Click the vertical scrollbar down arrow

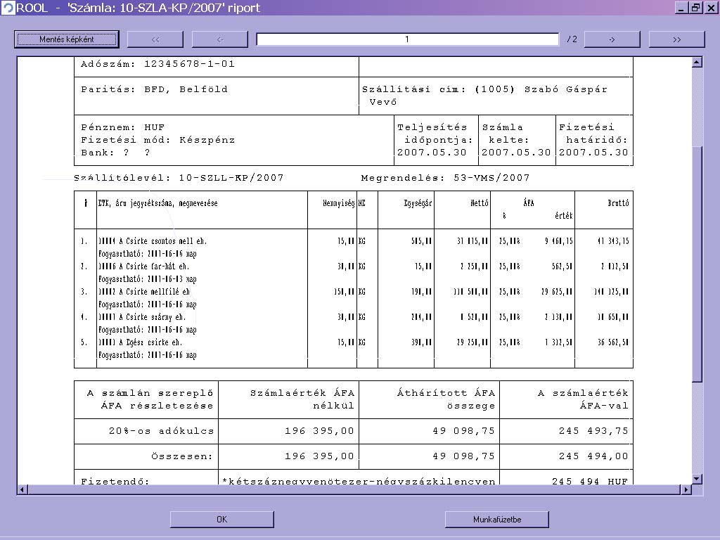(697, 479)
